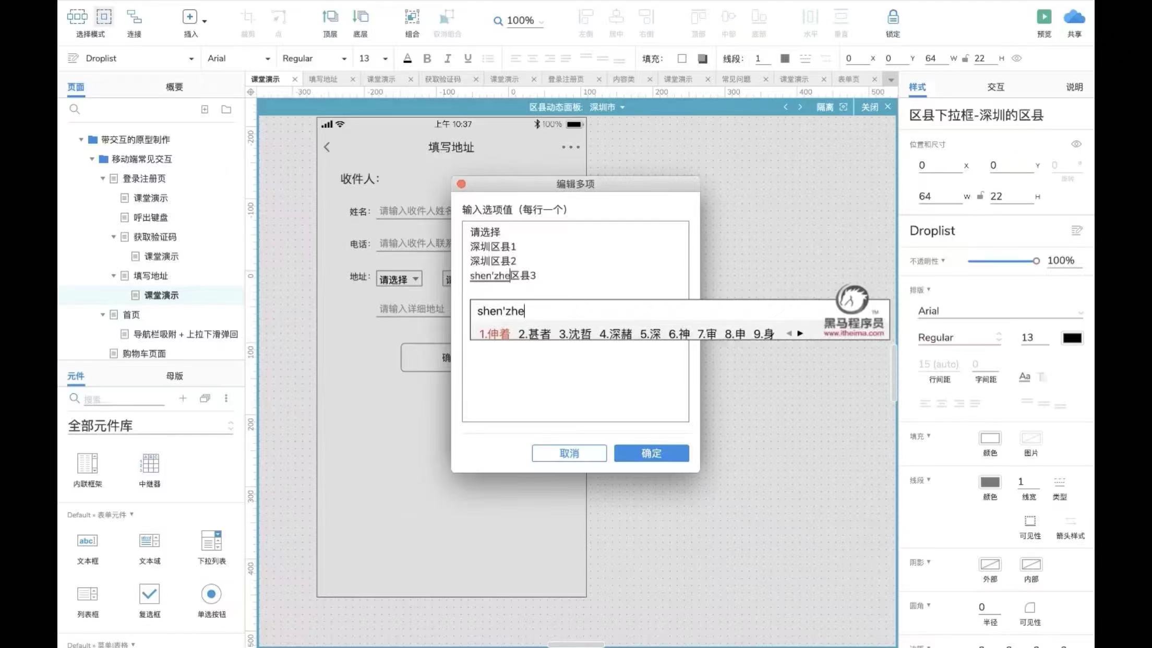
Task: Click the Bring to Front (顶层) icon
Action: click(330, 17)
